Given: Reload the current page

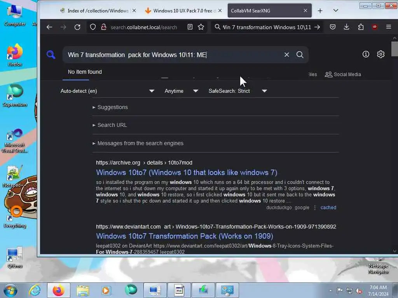Looking at the screenshot, I should pyautogui.click(x=77, y=27).
